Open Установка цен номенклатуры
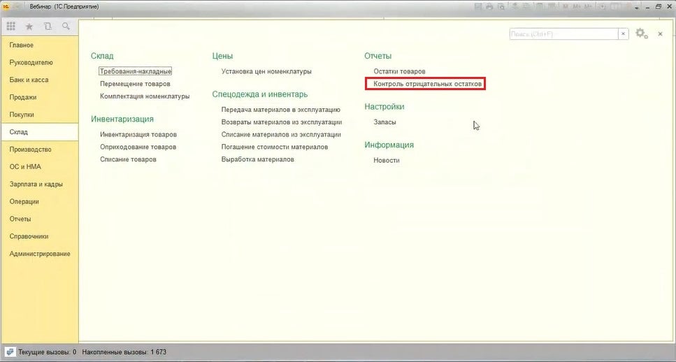The height and width of the screenshot is (362, 676). tap(266, 71)
